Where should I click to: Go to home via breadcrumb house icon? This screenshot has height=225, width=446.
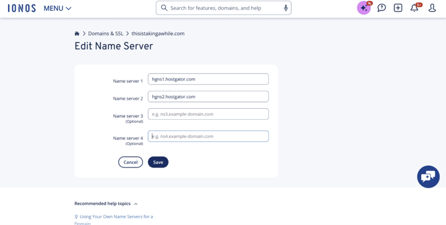[x=77, y=33]
